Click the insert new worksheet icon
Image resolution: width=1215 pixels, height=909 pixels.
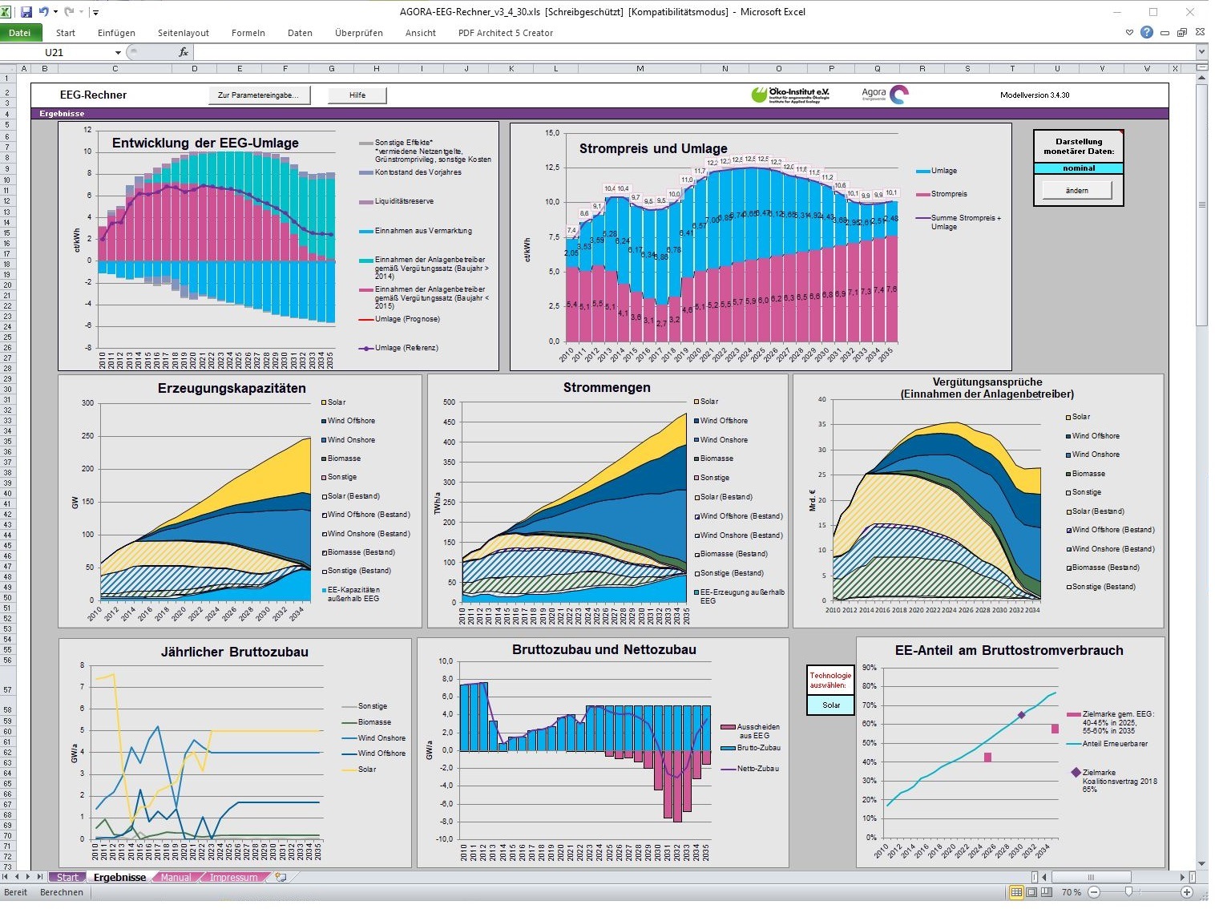pos(281,877)
